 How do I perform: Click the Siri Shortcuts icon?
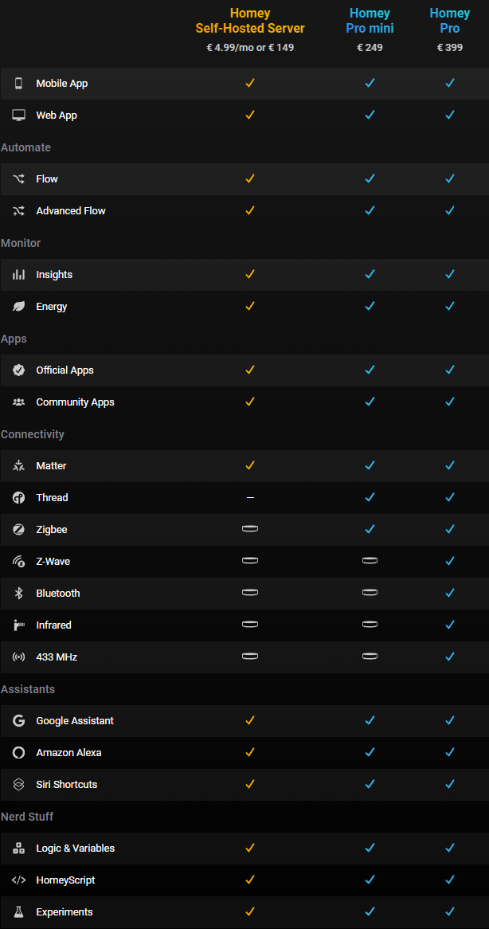18,785
